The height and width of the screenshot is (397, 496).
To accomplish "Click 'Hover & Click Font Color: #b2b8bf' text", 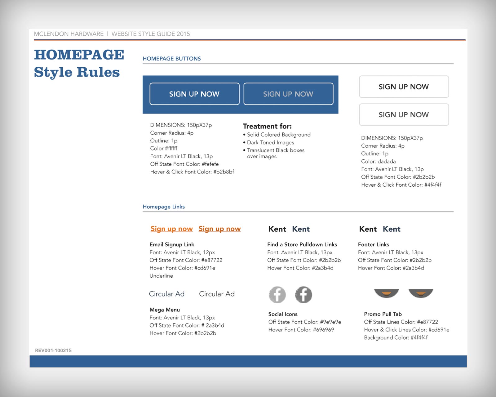I will tap(192, 172).
